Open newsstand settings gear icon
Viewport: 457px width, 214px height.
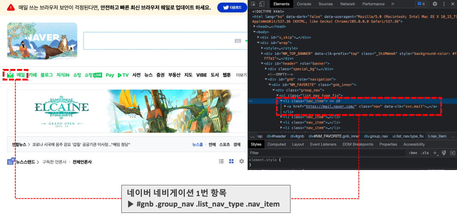coord(242,161)
